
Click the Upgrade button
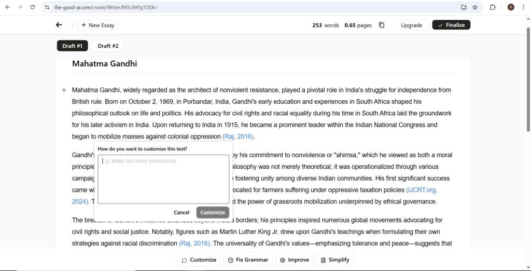coord(411,25)
